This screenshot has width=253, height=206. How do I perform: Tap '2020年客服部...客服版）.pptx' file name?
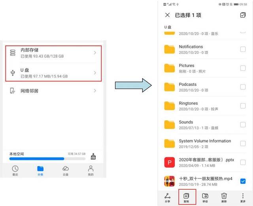point(206,160)
